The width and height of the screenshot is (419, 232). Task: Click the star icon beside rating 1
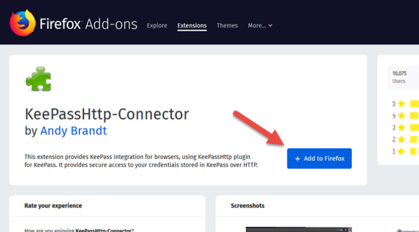point(401,152)
